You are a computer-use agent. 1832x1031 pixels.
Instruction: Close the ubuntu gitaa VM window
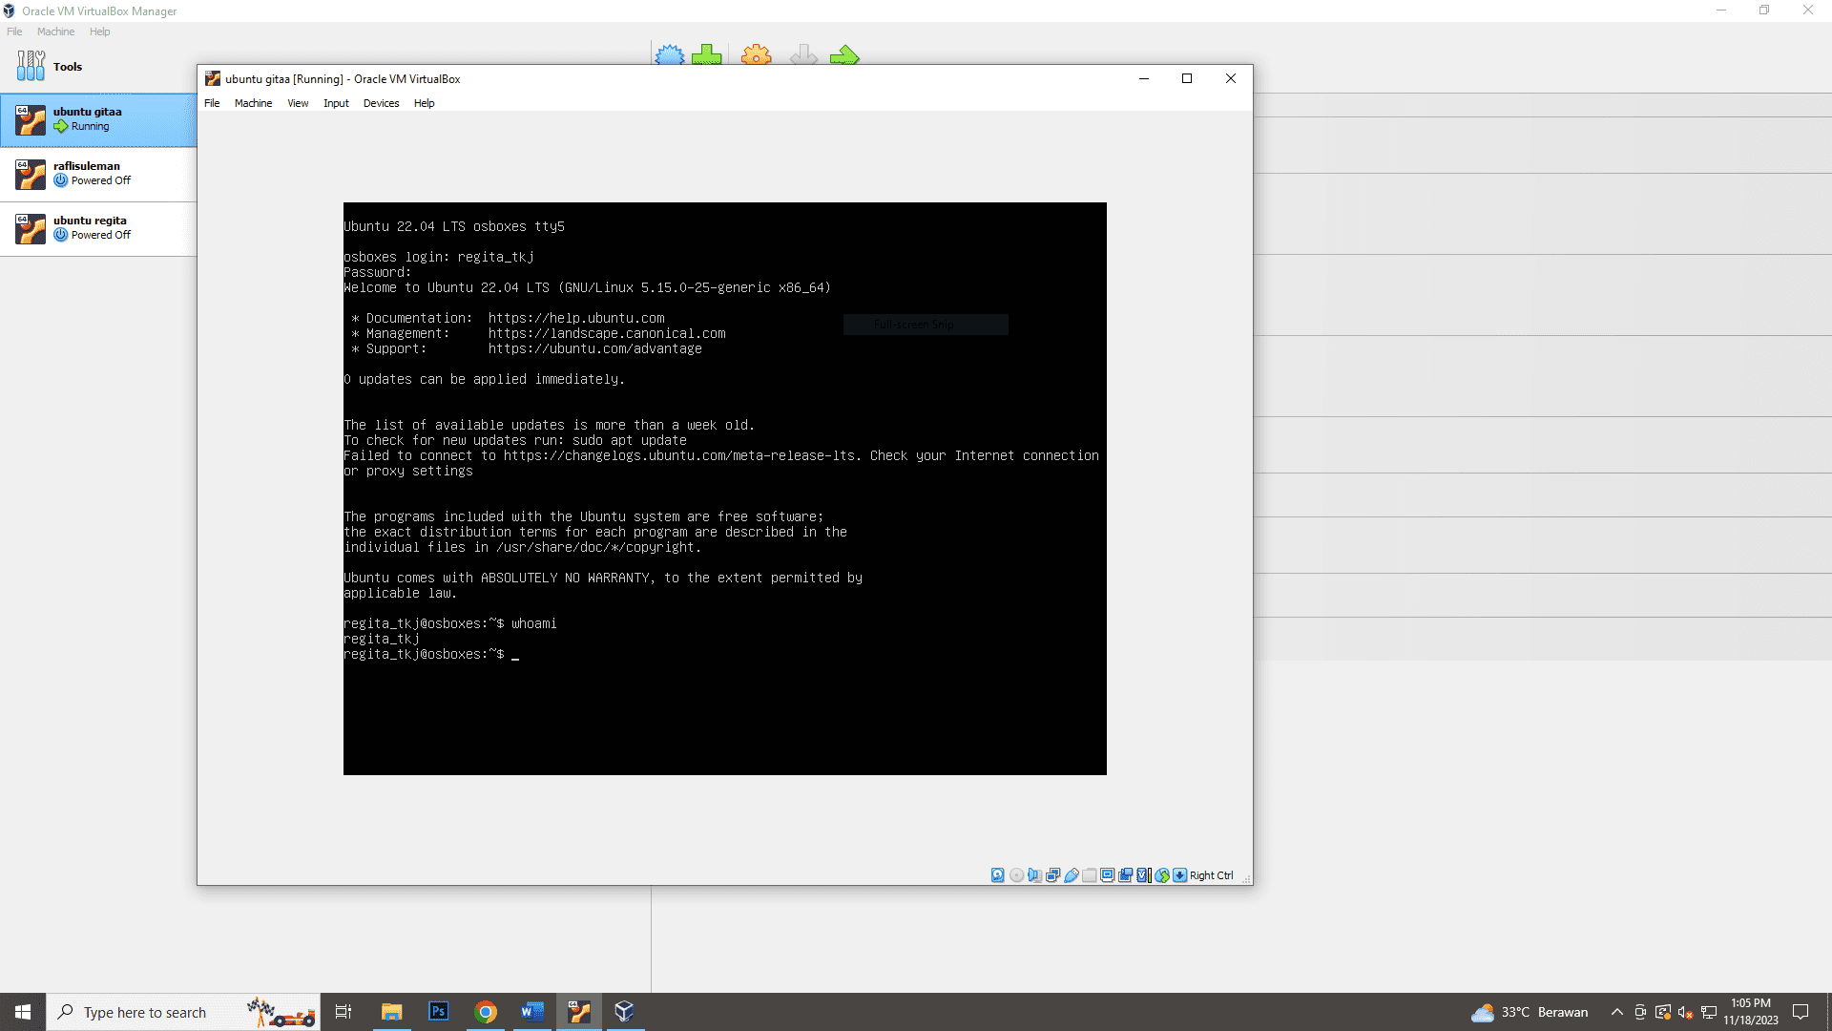[x=1231, y=79]
